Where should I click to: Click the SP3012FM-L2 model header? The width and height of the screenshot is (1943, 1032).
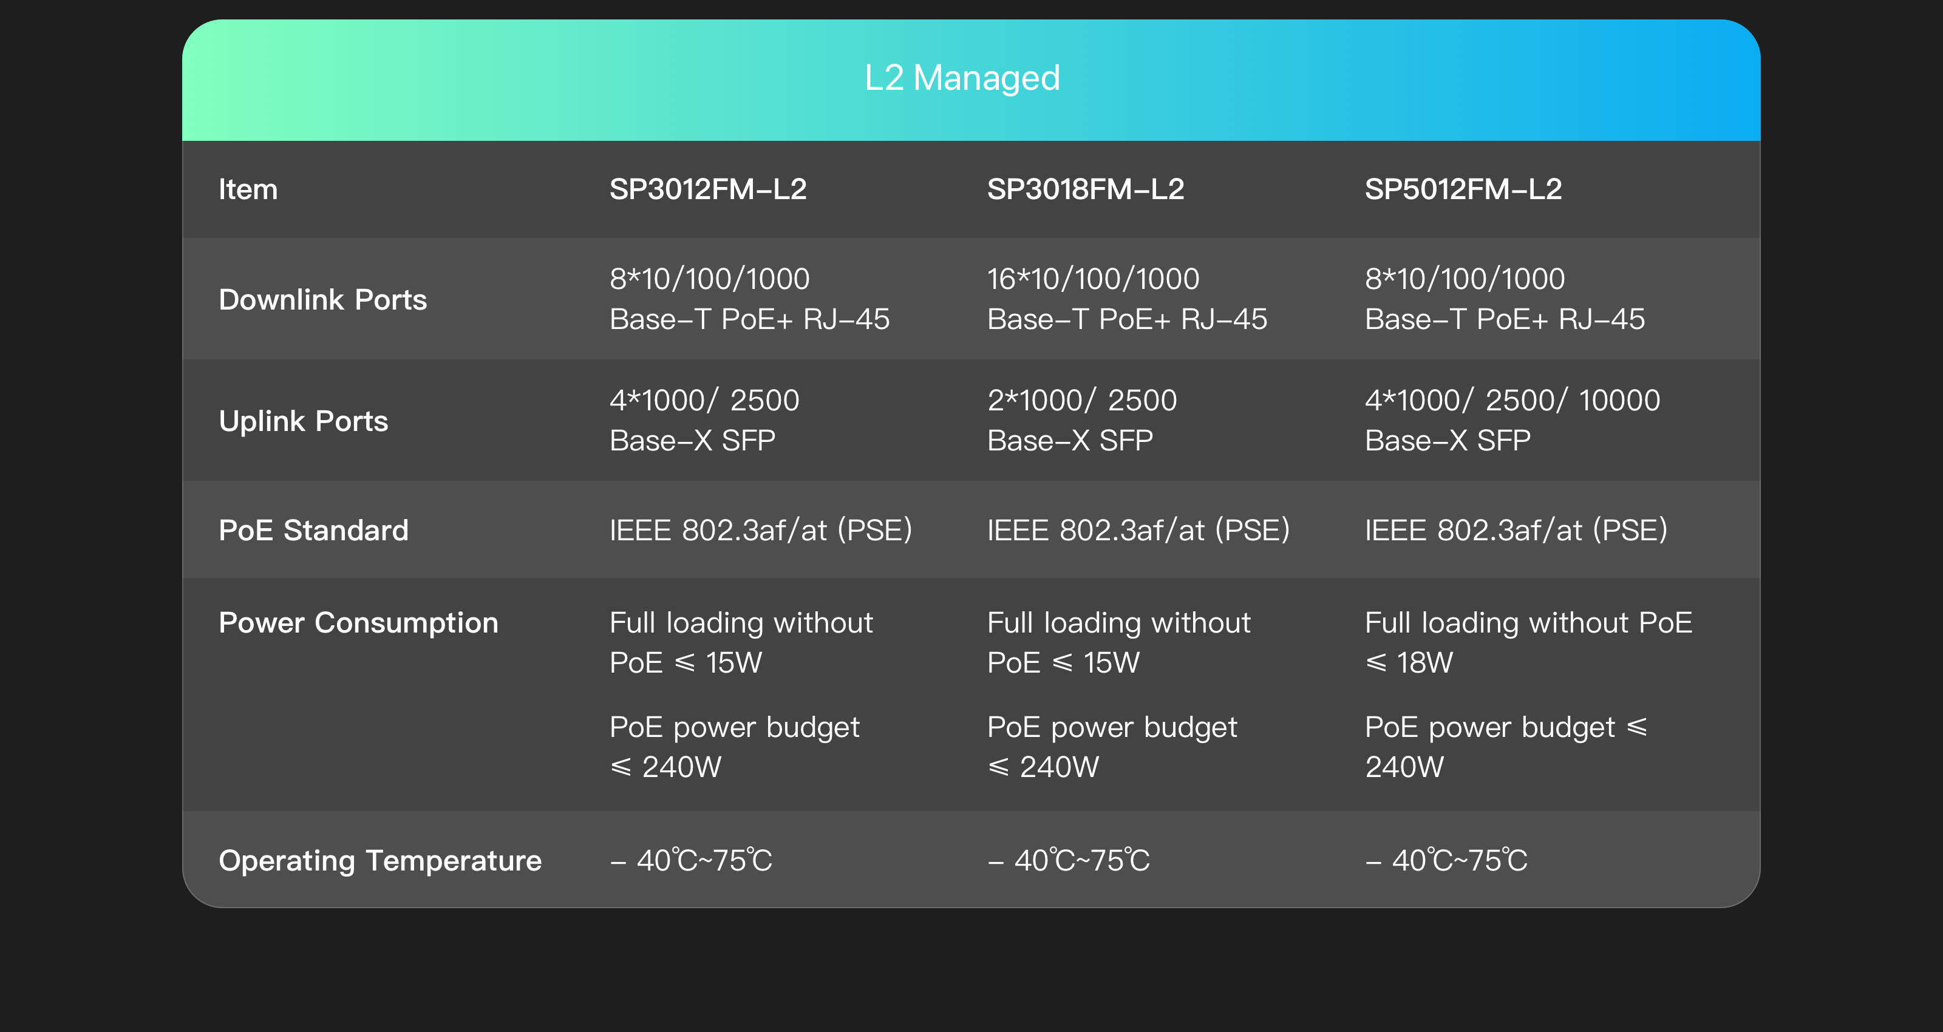pyautogui.click(x=707, y=189)
